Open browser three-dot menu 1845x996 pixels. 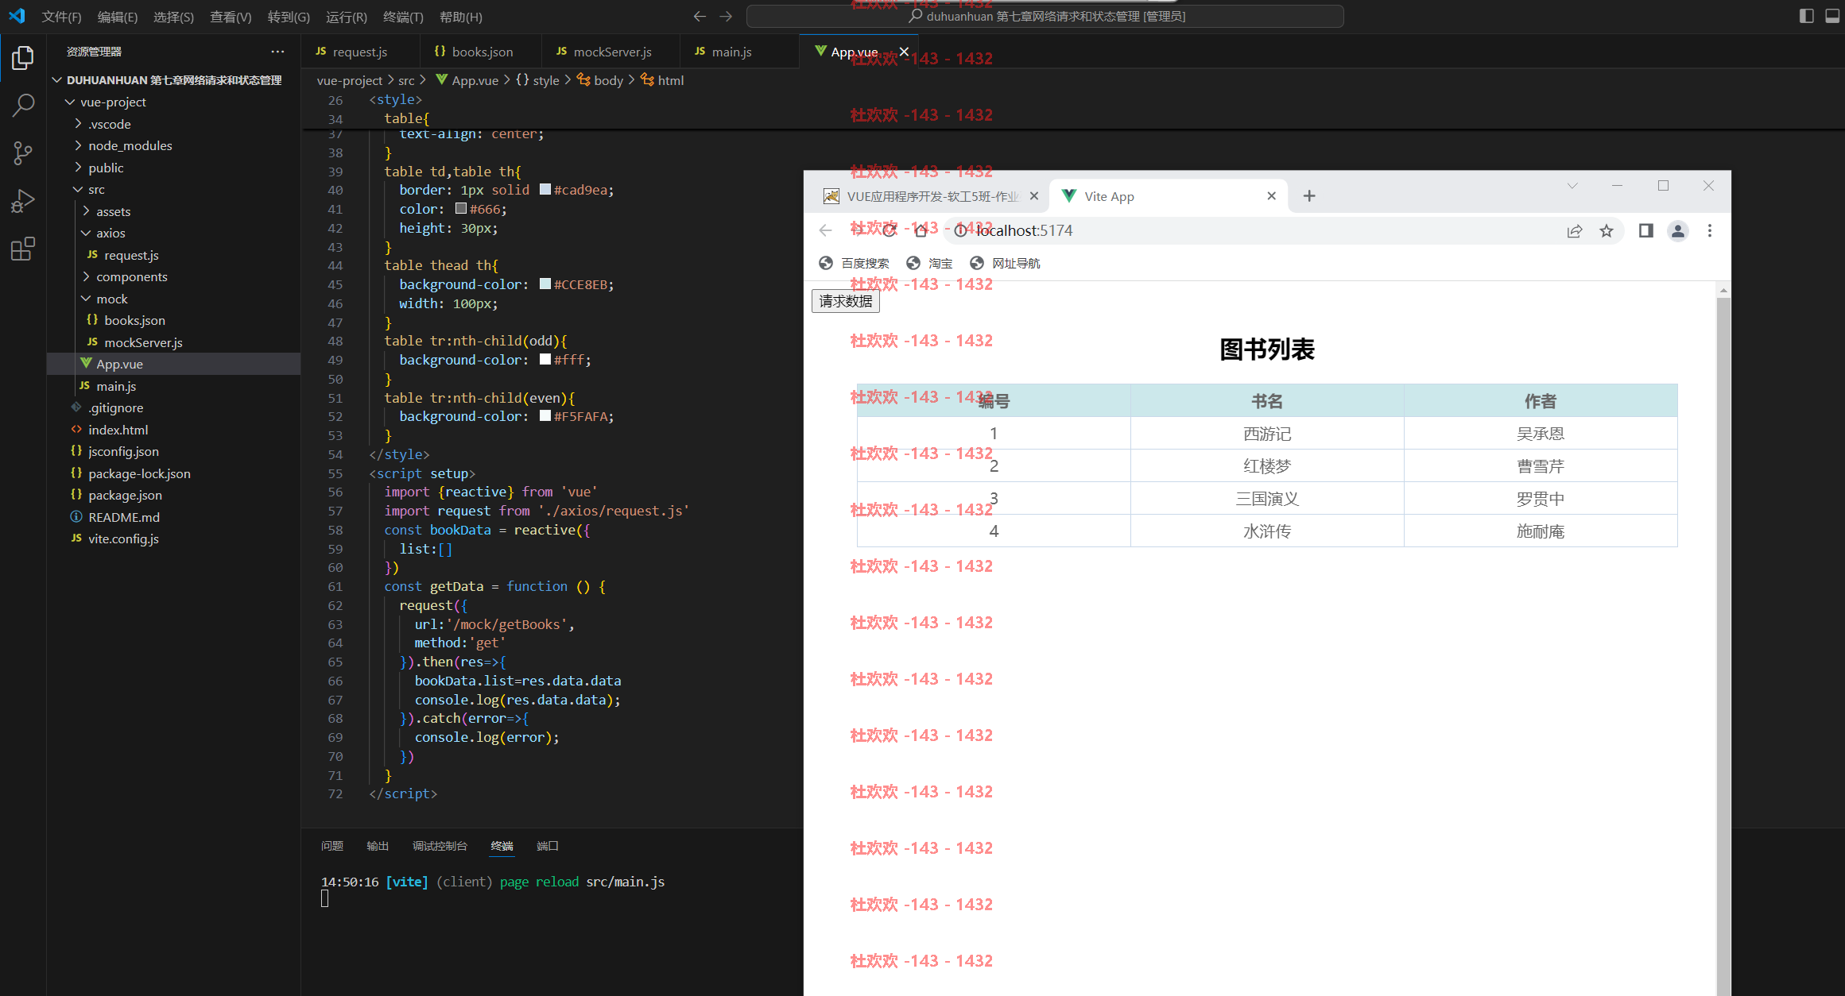pos(1710,230)
